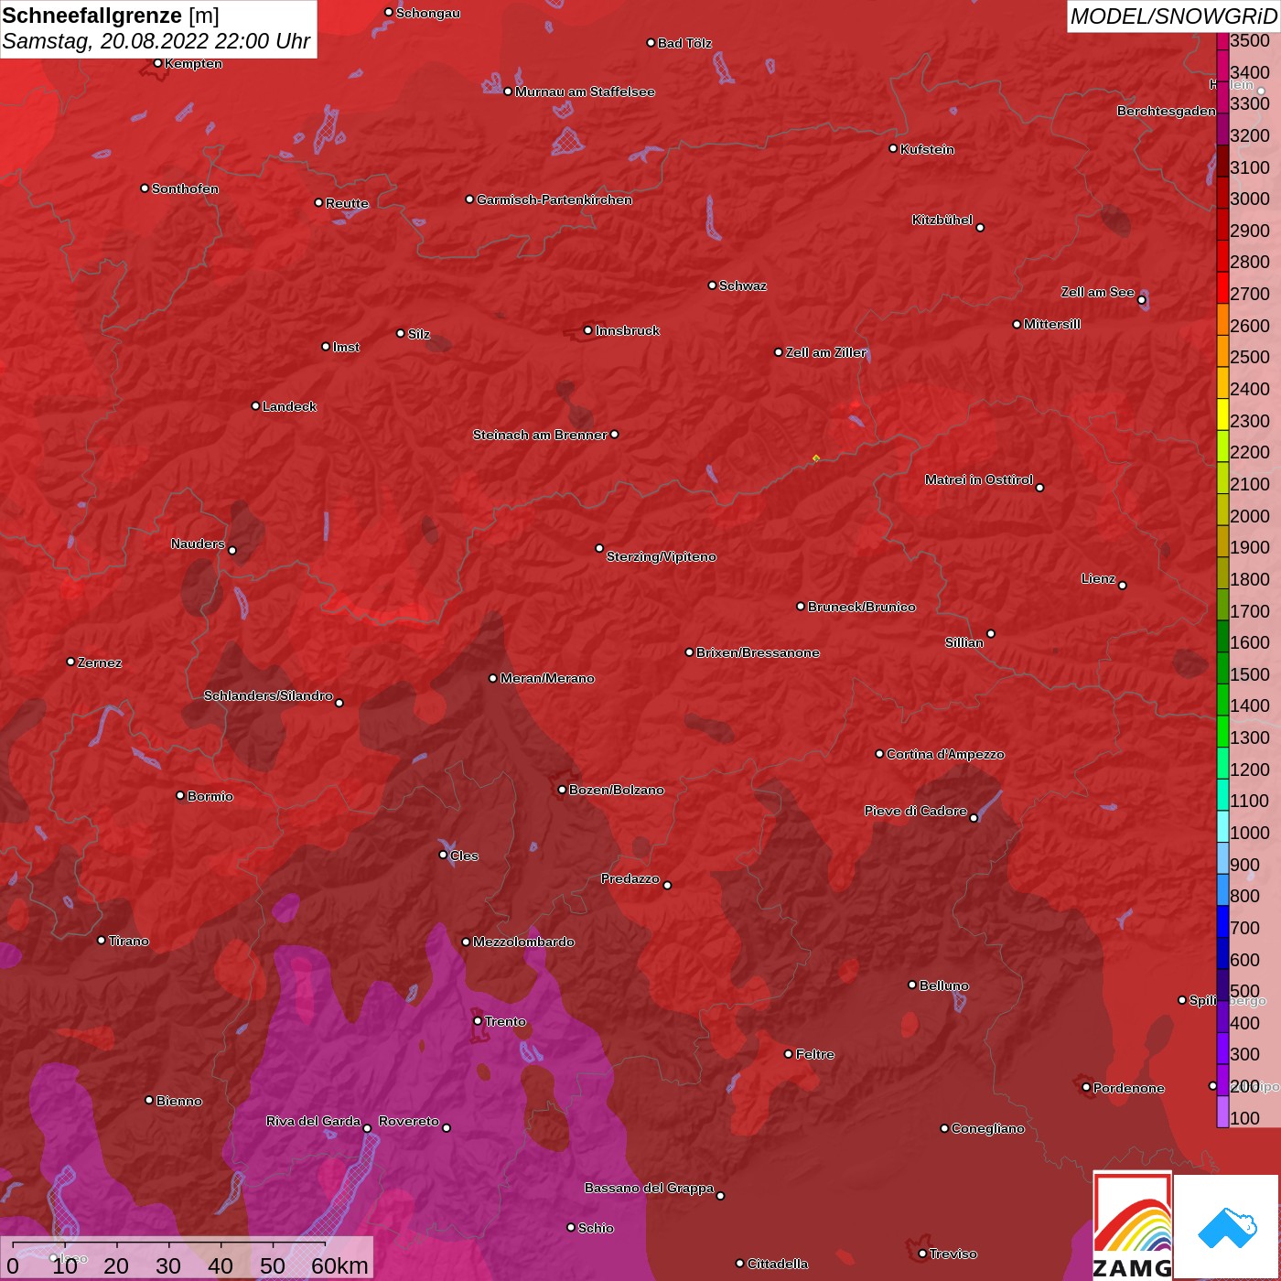
Task: Select Cles on the map
Action: 464,856
